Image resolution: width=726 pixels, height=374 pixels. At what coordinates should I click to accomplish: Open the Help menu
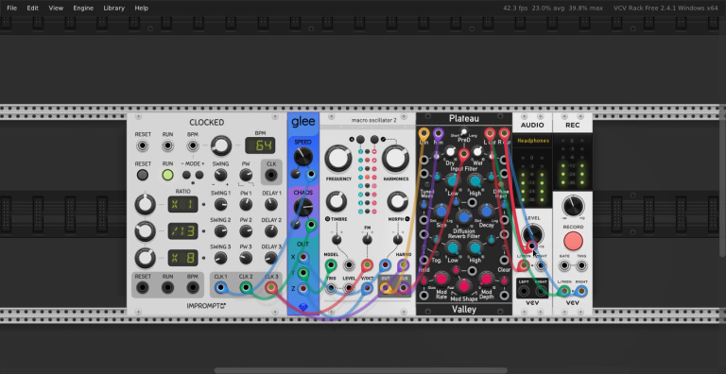[141, 8]
